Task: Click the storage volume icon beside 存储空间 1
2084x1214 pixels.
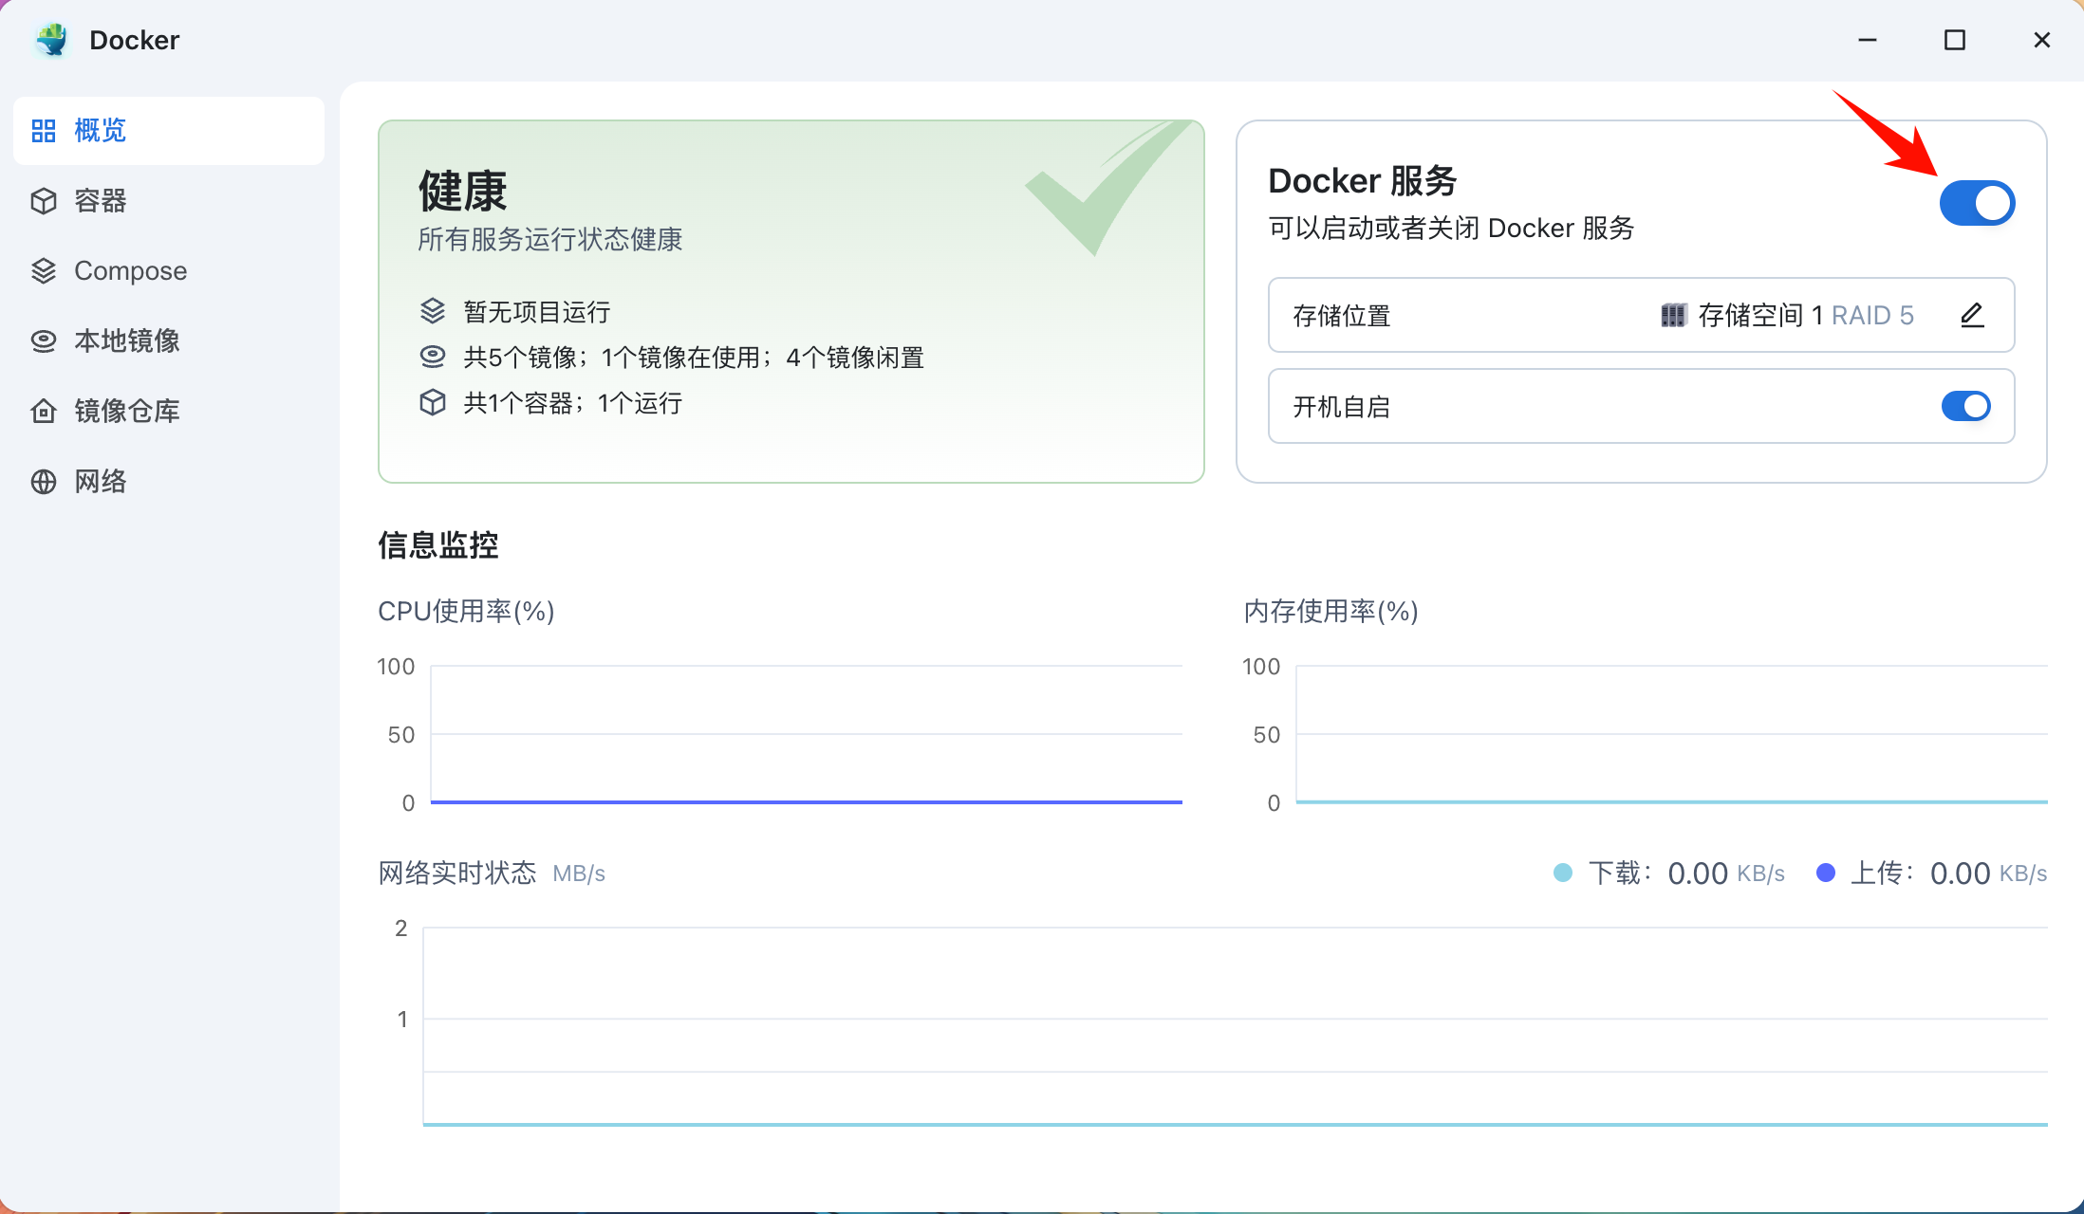Action: (x=1673, y=315)
